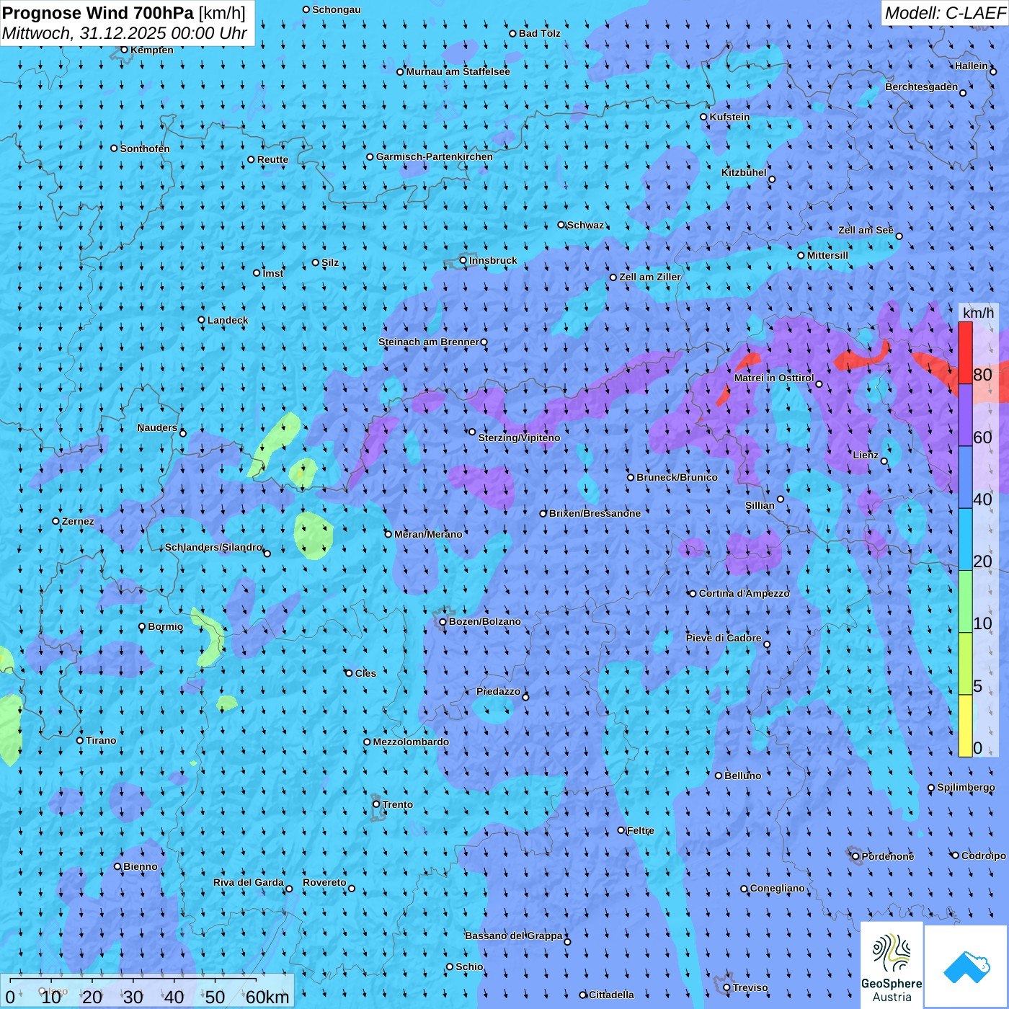The height and width of the screenshot is (1009, 1009).
Task: Click the 'Mezzolombardo' label
Action: 411,742
